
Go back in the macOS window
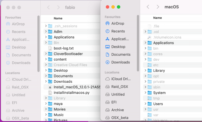pos(148,7)
